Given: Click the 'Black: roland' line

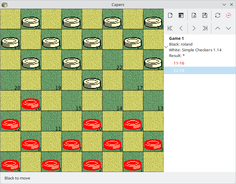Looking at the screenshot, I should [x=181, y=44].
